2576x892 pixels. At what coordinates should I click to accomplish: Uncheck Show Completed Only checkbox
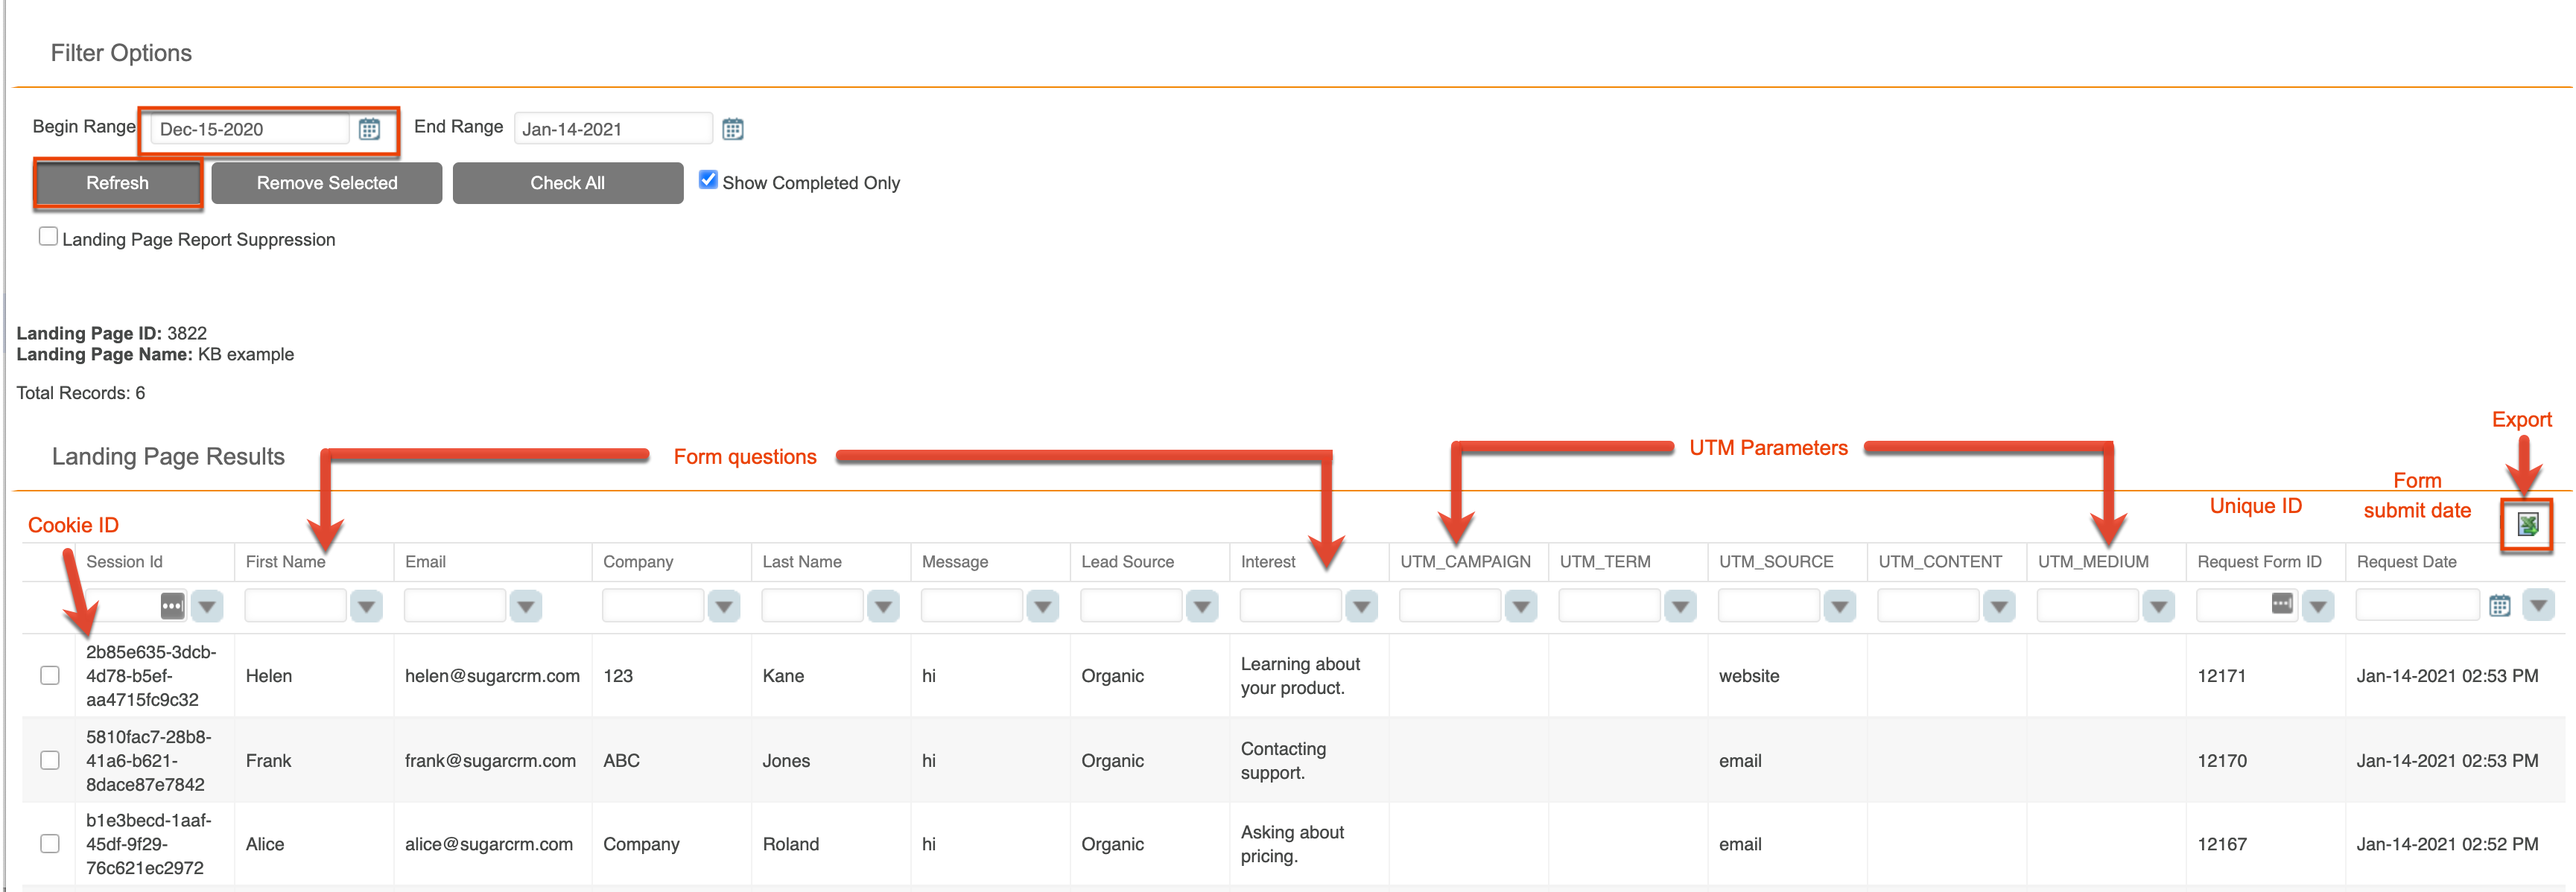coord(708,180)
